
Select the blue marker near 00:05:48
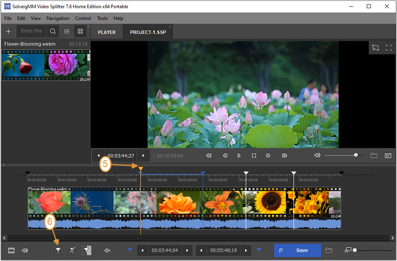point(203,173)
